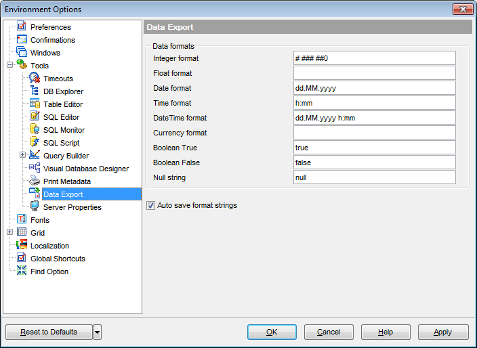Click the Float format input field
This screenshot has width=477, height=348.
pyautogui.click(x=374, y=73)
